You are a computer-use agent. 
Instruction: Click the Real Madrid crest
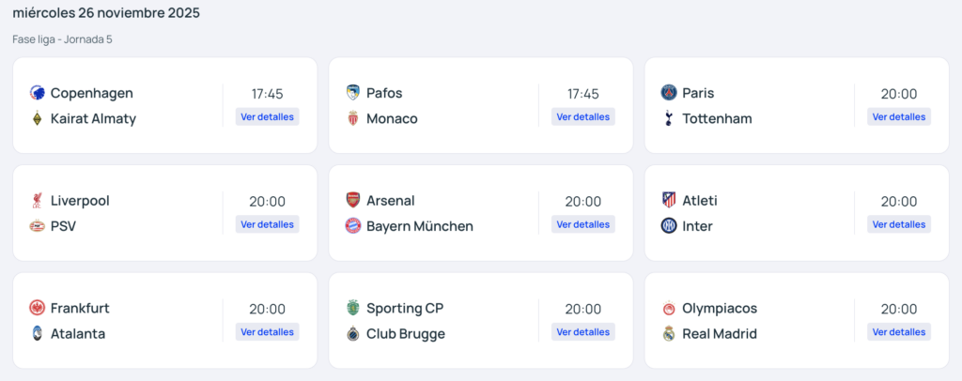click(x=669, y=334)
